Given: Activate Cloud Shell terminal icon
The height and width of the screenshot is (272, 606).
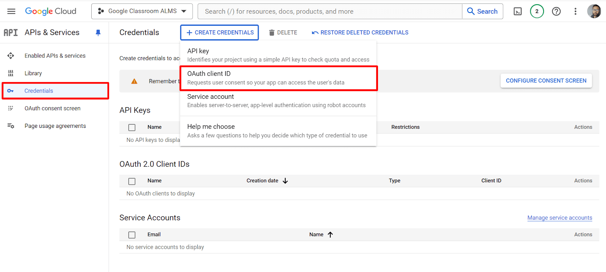Looking at the screenshot, I should pos(518,11).
